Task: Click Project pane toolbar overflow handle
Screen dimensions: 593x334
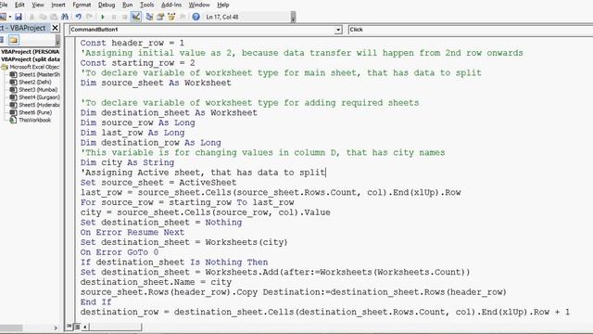Action: coord(57,40)
